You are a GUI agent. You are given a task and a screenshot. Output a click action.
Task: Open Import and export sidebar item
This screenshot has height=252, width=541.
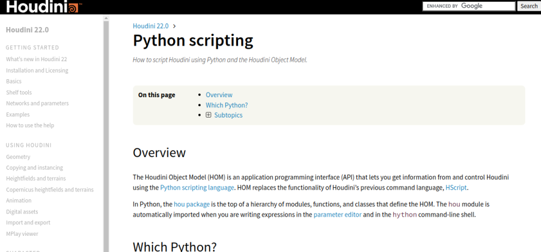tap(28, 223)
